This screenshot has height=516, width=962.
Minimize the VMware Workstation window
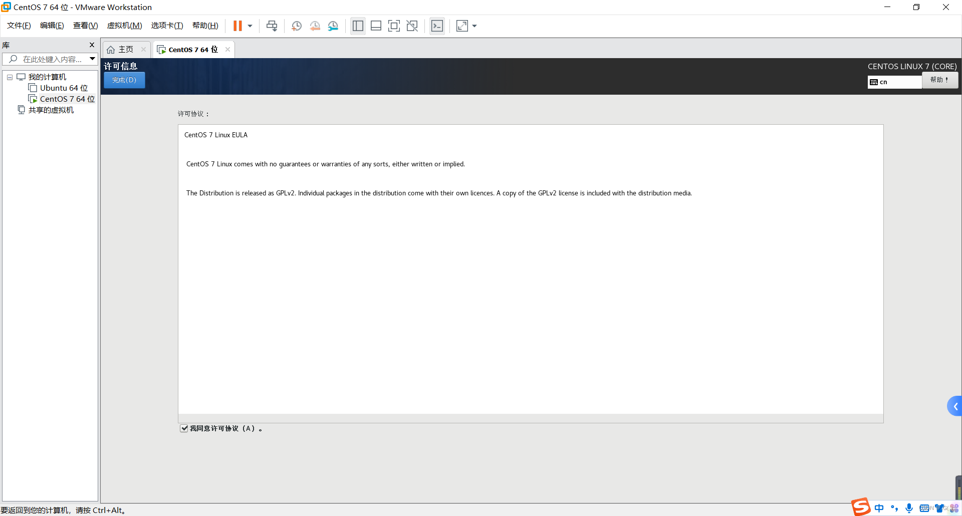[887, 7]
